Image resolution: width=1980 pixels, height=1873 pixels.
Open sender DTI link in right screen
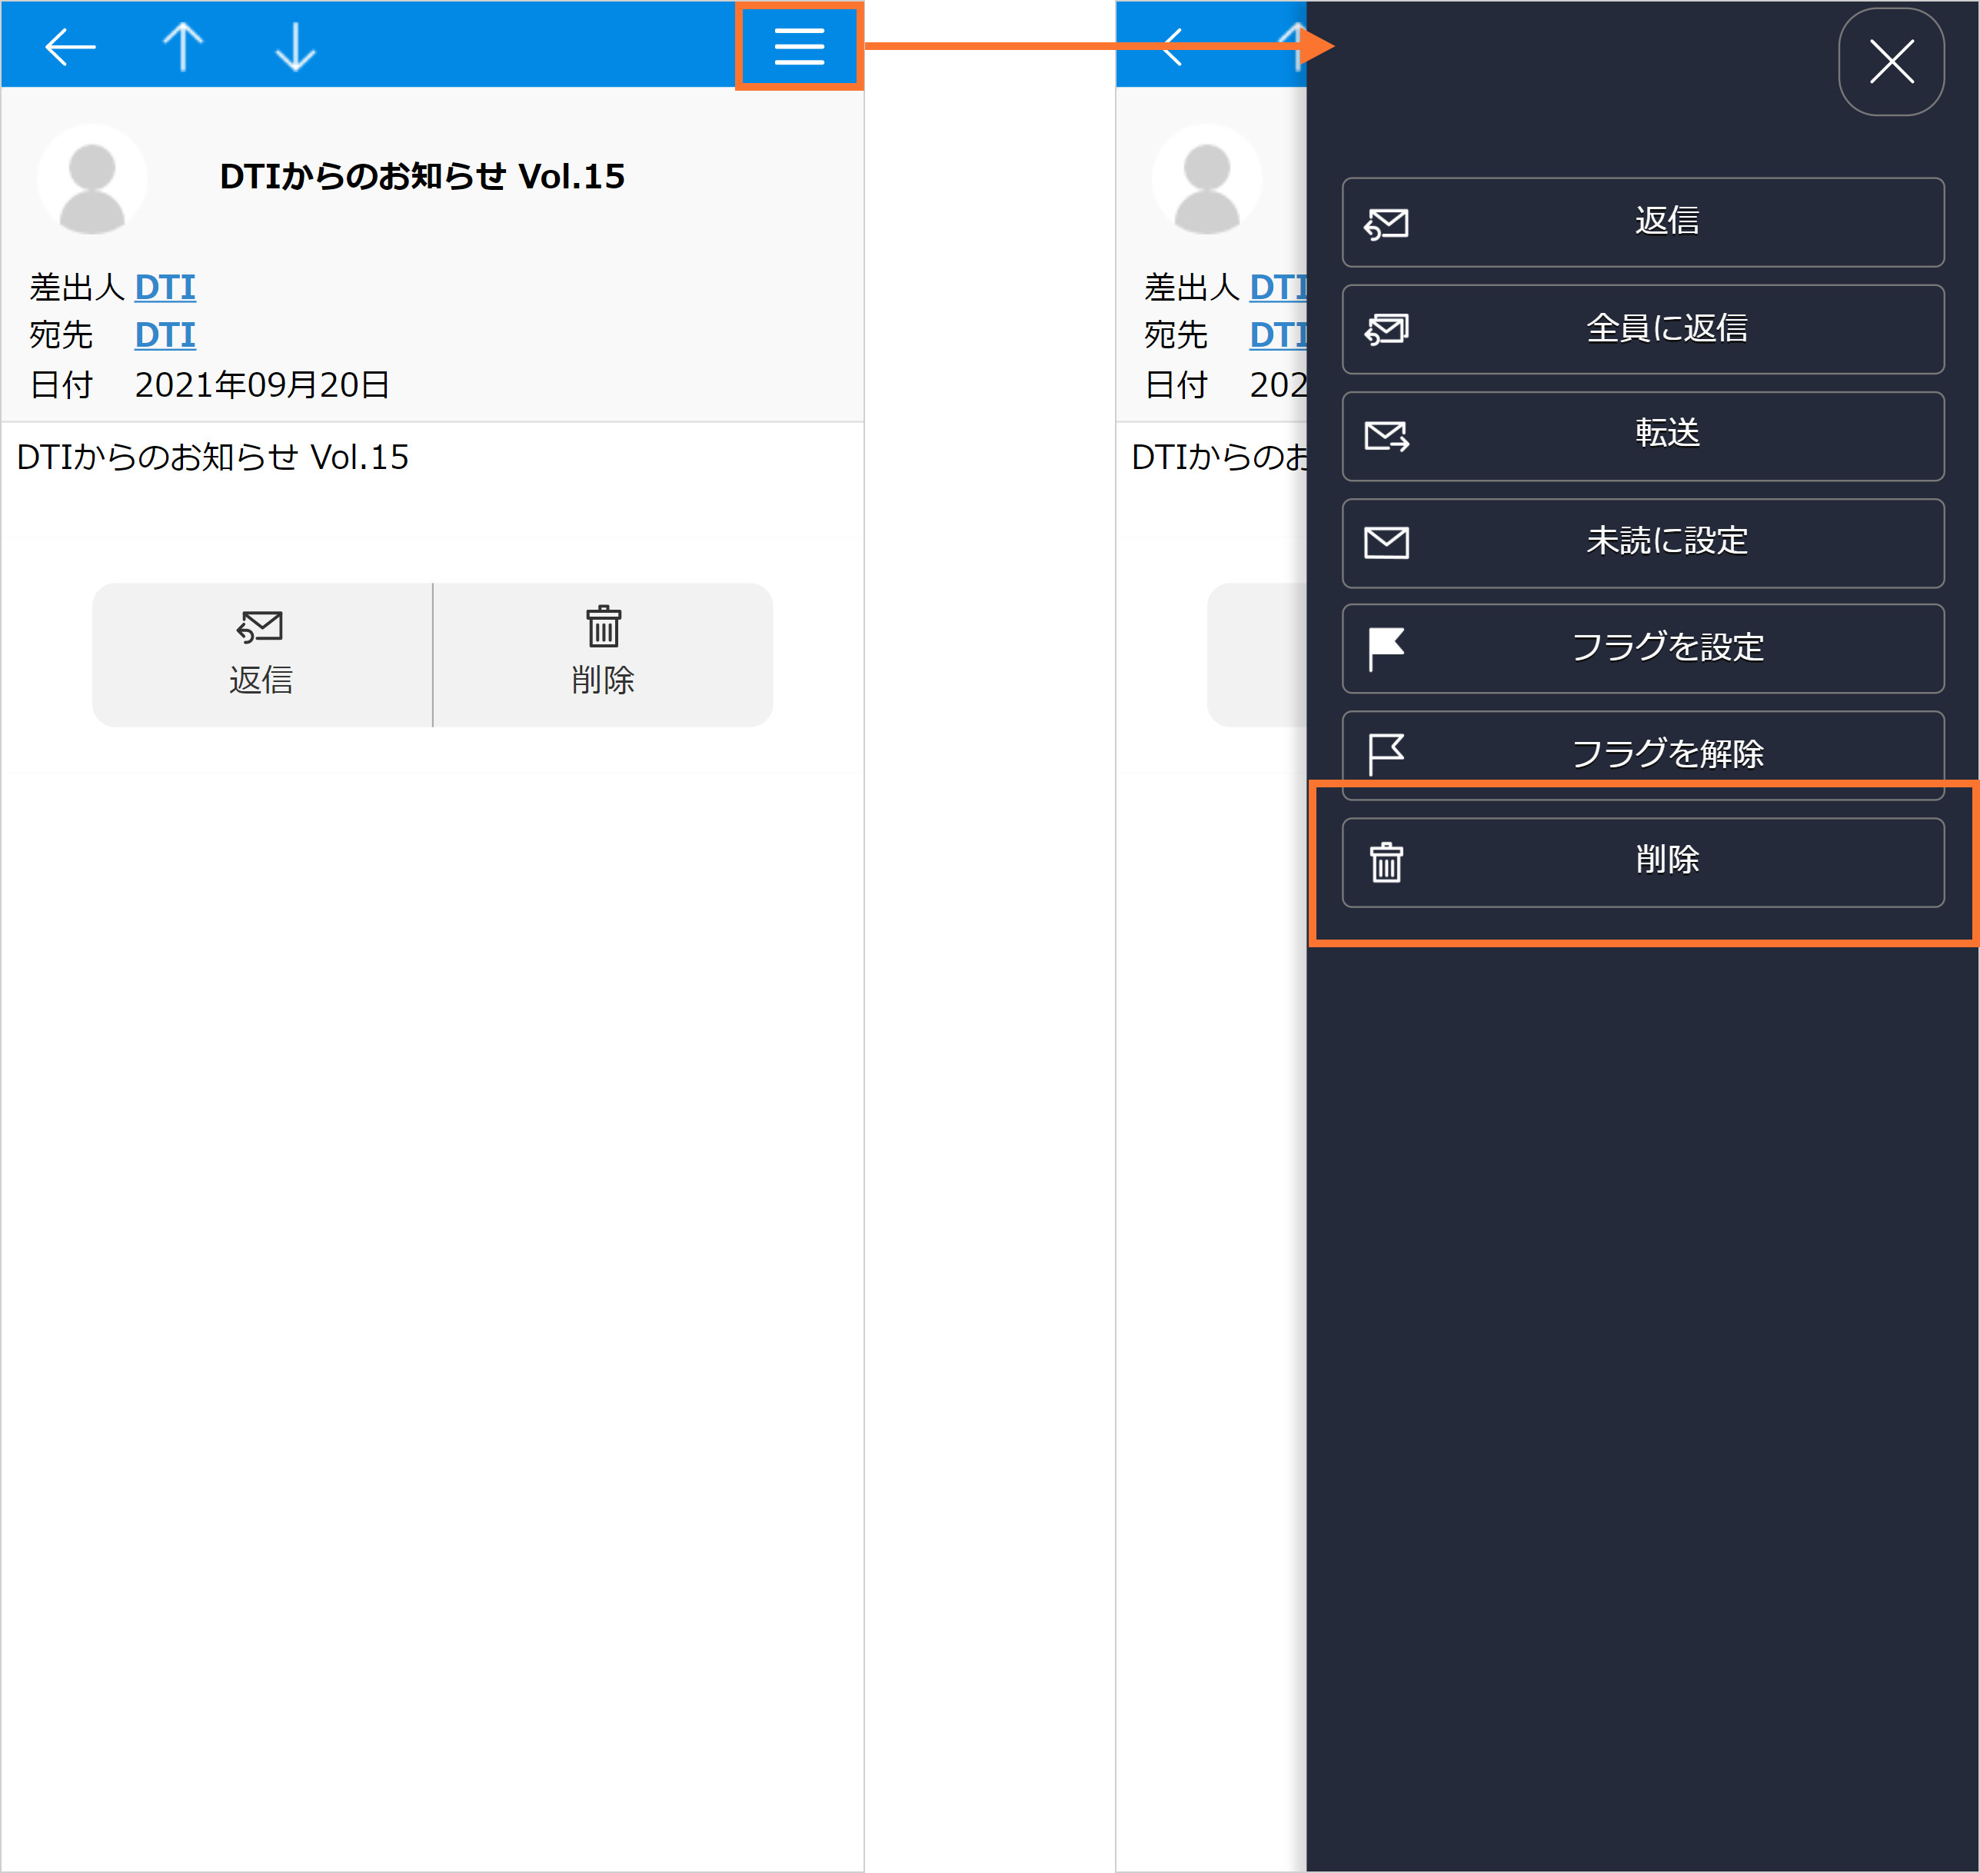coord(1278,288)
